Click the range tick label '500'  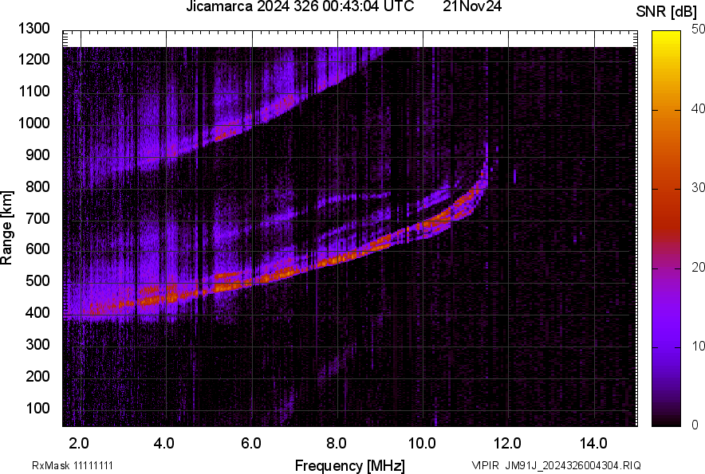37,280
